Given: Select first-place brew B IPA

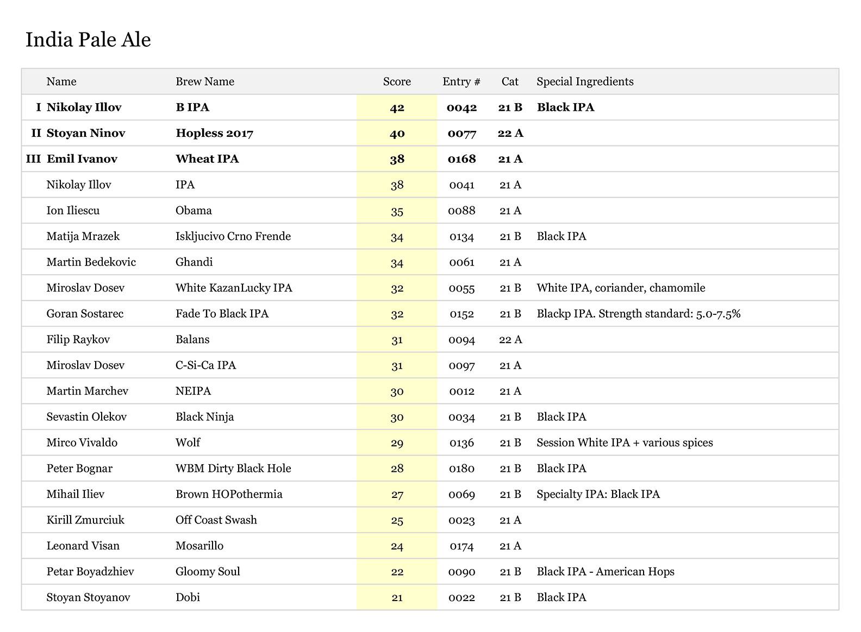Looking at the screenshot, I should click(192, 108).
